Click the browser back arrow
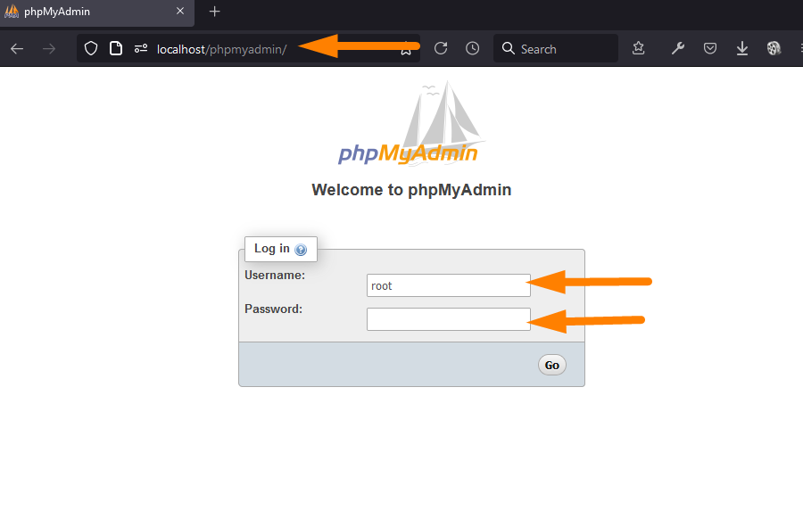This screenshot has height=511, width=803. pyautogui.click(x=17, y=49)
